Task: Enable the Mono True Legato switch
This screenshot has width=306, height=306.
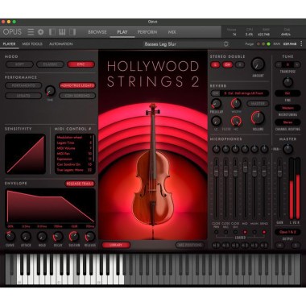Action: (77, 85)
